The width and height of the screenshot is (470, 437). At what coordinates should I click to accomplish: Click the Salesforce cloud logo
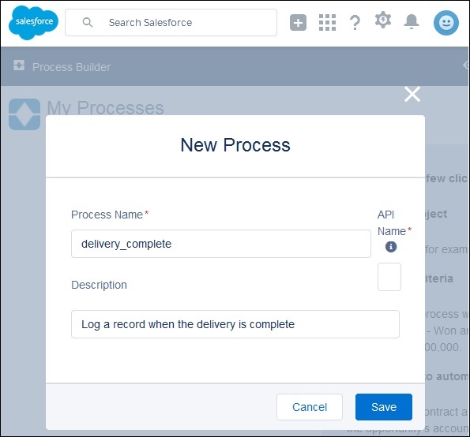pyautogui.click(x=33, y=22)
